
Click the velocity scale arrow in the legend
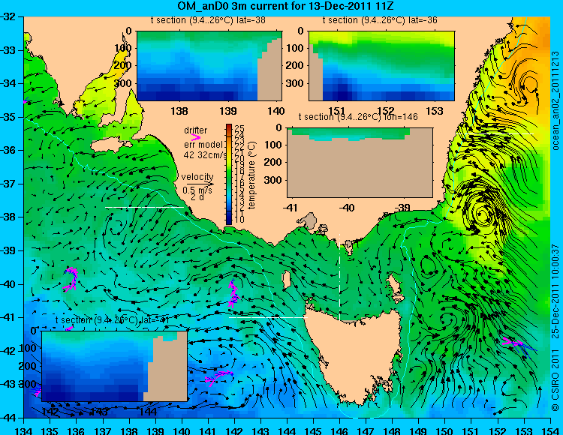198,184
